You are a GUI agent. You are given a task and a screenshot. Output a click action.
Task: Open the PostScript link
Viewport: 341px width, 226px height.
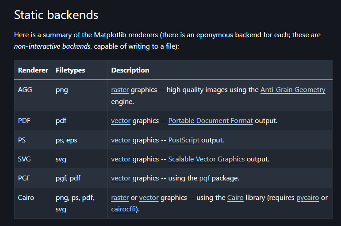(184, 140)
